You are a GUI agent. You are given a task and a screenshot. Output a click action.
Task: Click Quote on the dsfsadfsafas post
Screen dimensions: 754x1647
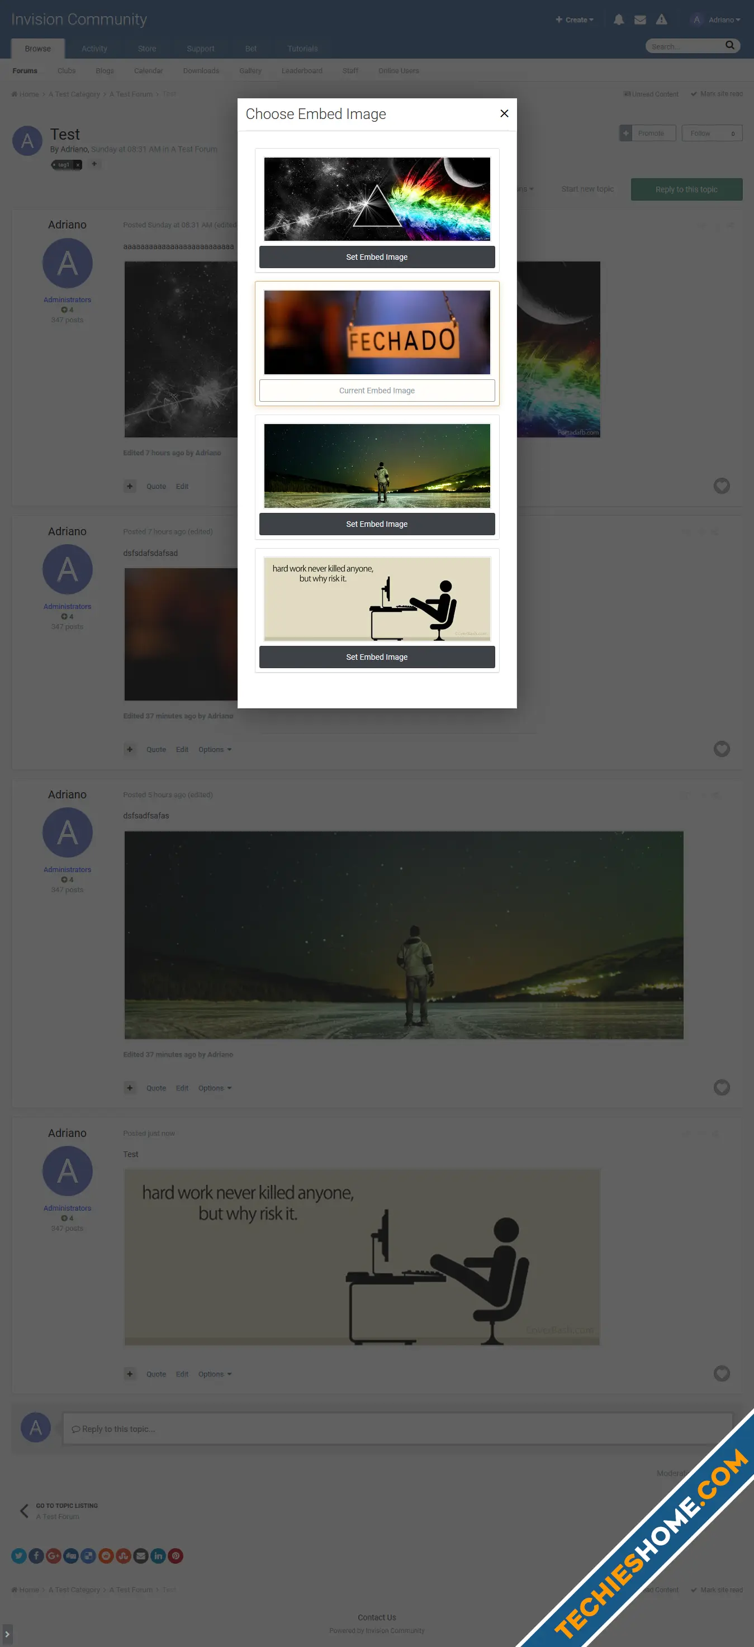[156, 1088]
